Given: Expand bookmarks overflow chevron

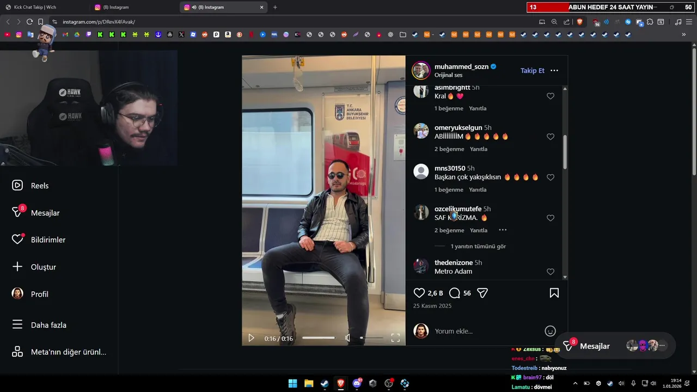Looking at the screenshot, I should 684,34.
